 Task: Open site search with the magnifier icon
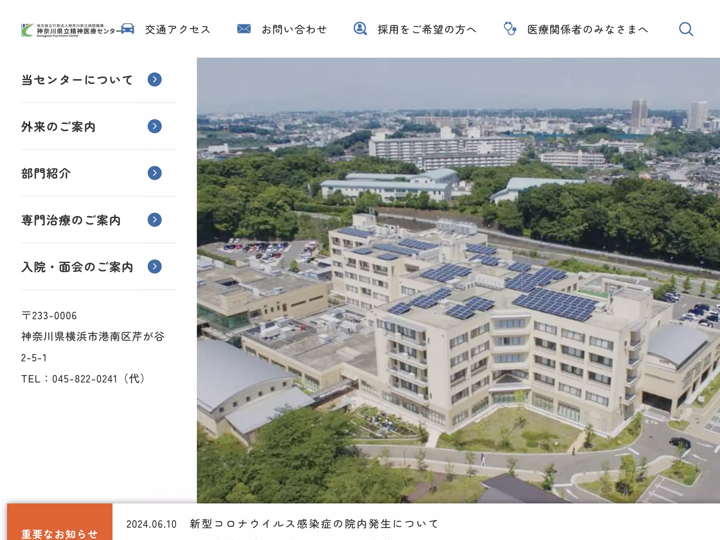(686, 29)
